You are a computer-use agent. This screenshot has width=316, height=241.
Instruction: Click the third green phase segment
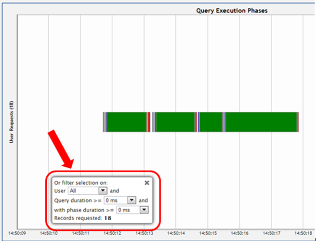pos(211,121)
